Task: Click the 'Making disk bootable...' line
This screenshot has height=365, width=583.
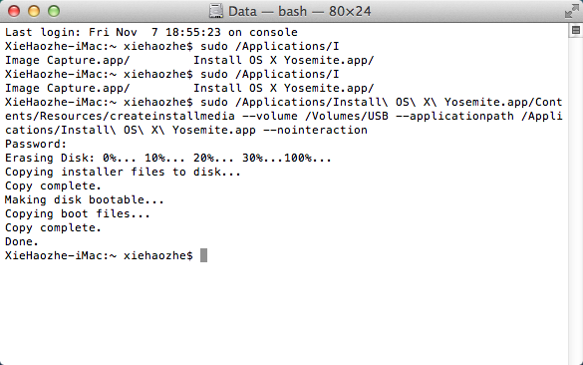Action: coord(85,199)
